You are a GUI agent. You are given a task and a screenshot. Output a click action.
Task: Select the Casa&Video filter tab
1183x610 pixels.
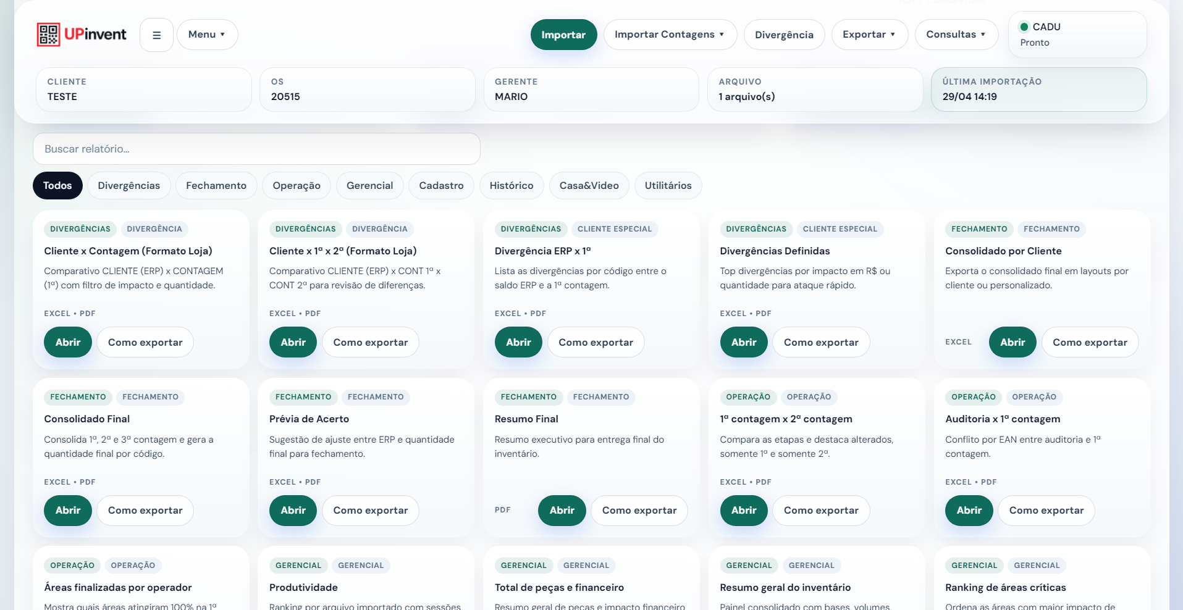[589, 185]
